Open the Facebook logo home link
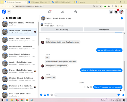Viewport: 127px width, 102px height. tap(4, 12)
